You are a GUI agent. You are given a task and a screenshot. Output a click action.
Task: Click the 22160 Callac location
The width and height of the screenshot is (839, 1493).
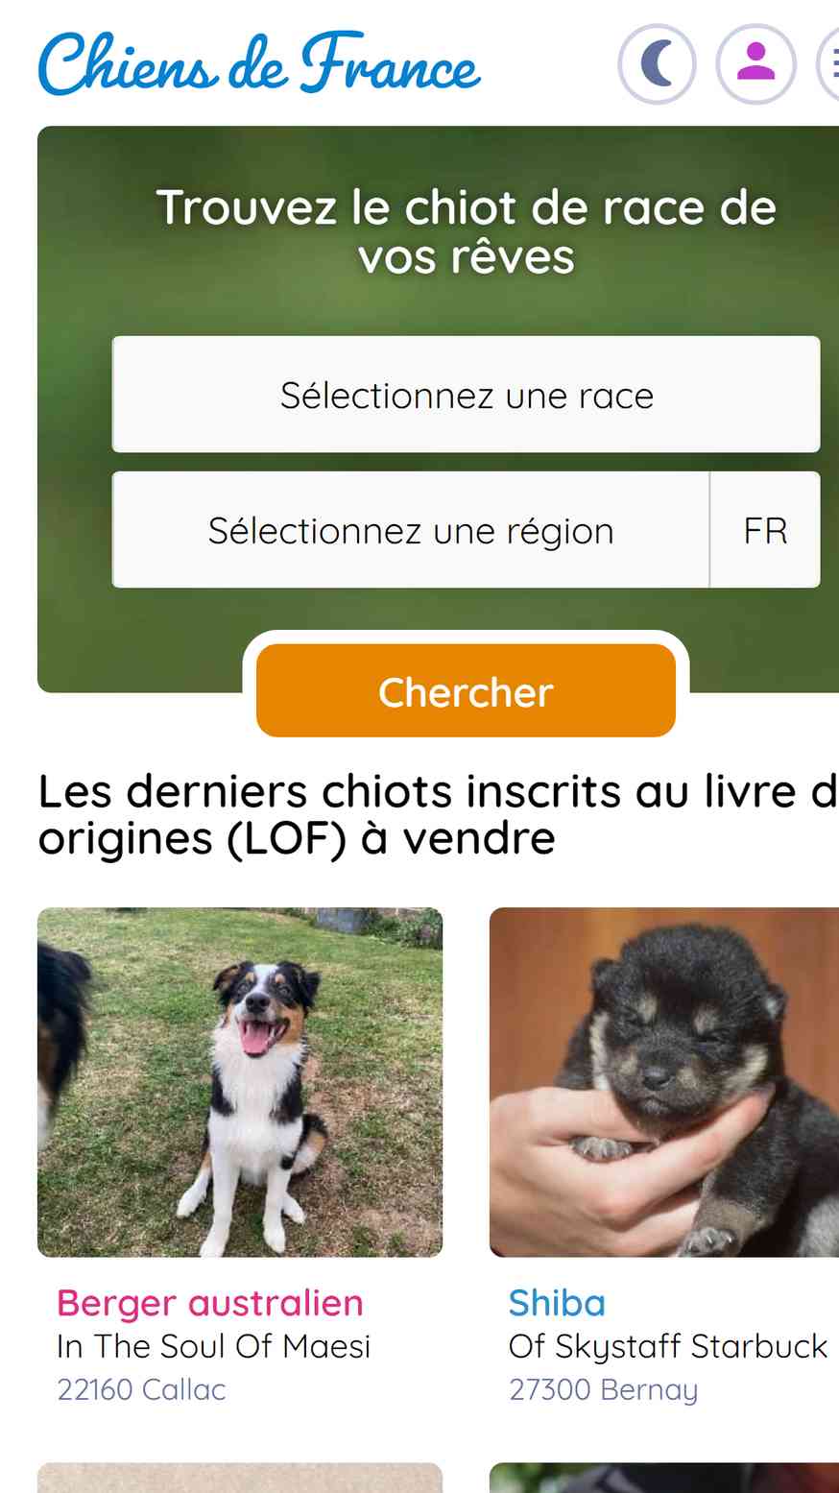142,1389
